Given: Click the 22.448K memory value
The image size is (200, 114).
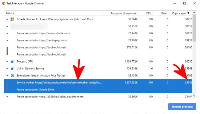Looking at the screenshot, I should pyautogui.click(x=133, y=33).
